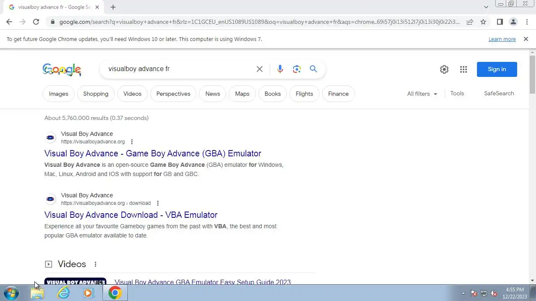Screen dimensions: 536x301
Task: Submit search with the magnifier icon
Action: pos(313,69)
